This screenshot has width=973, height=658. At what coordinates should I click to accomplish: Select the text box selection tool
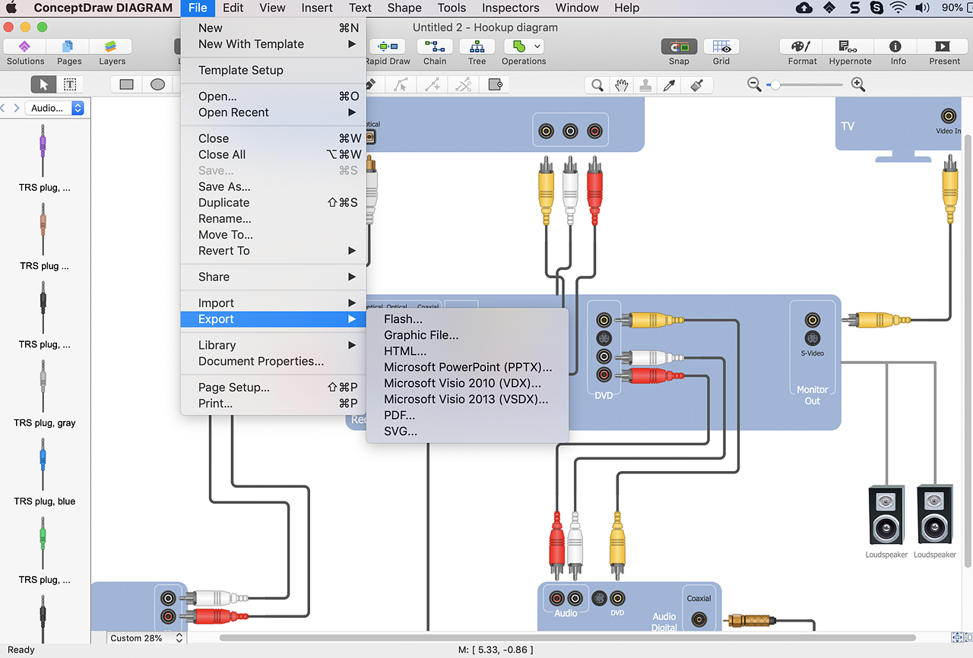pyautogui.click(x=69, y=84)
